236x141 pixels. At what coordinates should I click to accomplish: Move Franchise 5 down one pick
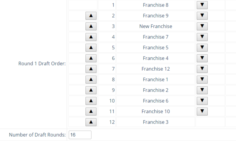point(202,48)
